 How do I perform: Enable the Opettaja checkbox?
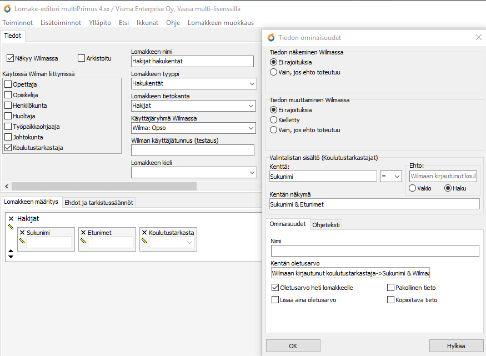tap(8, 84)
